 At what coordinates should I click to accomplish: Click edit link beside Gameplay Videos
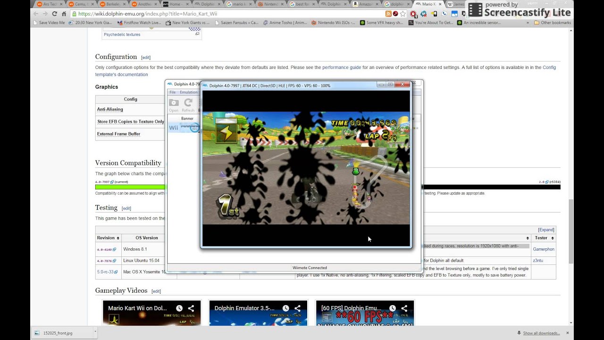[x=156, y=291]
